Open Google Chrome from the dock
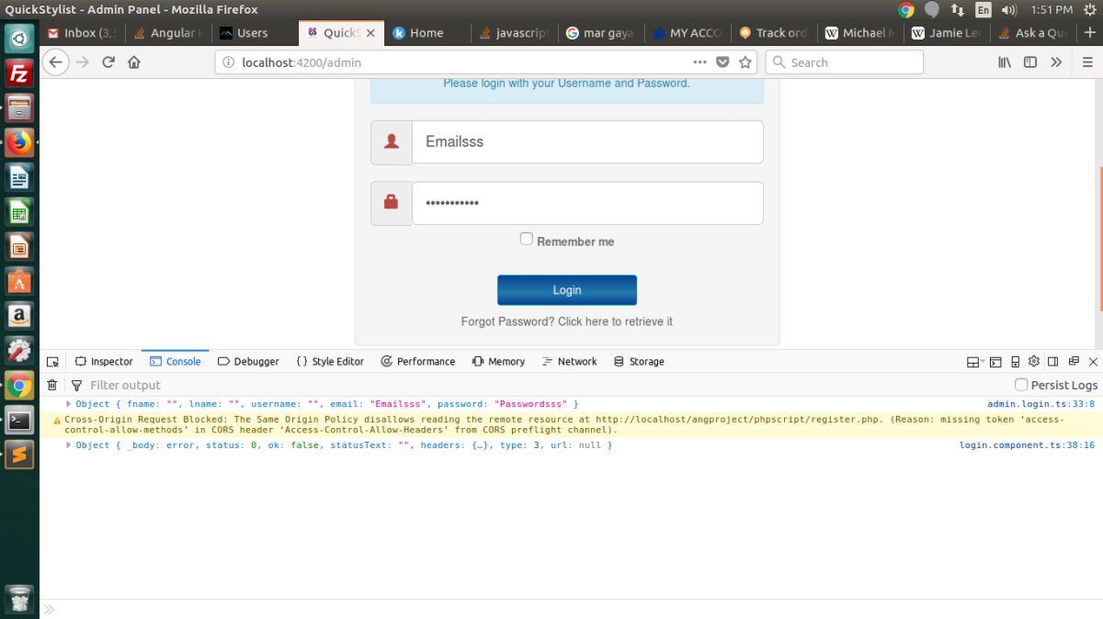This screenshot has width=1103, height=619. coord(19,386)
